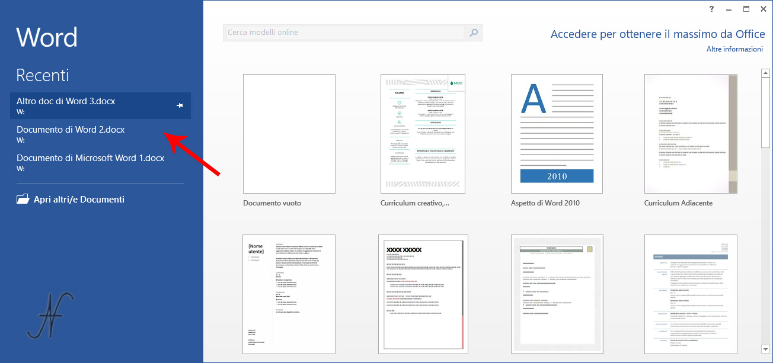Viewport: 773px width, 363px height.
Task: Pin Altro doc di Word 3.docx
Action: (x=180, y=105)
